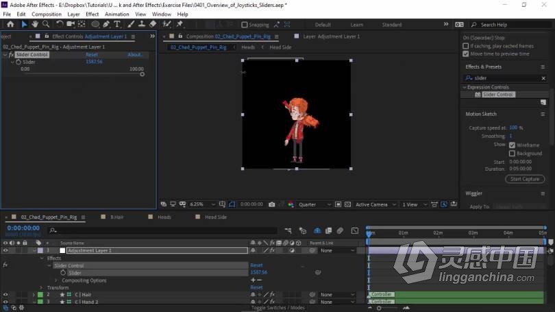This screenshot has width=555, height=312.
Task: Click About link in Effect Controls
Action: [135, 55]
